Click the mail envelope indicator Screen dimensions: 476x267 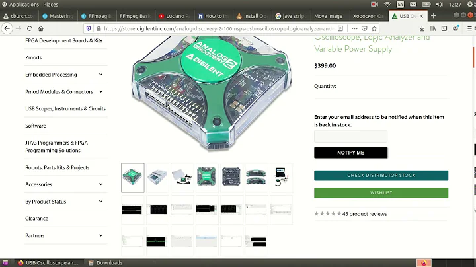[413, 4]
